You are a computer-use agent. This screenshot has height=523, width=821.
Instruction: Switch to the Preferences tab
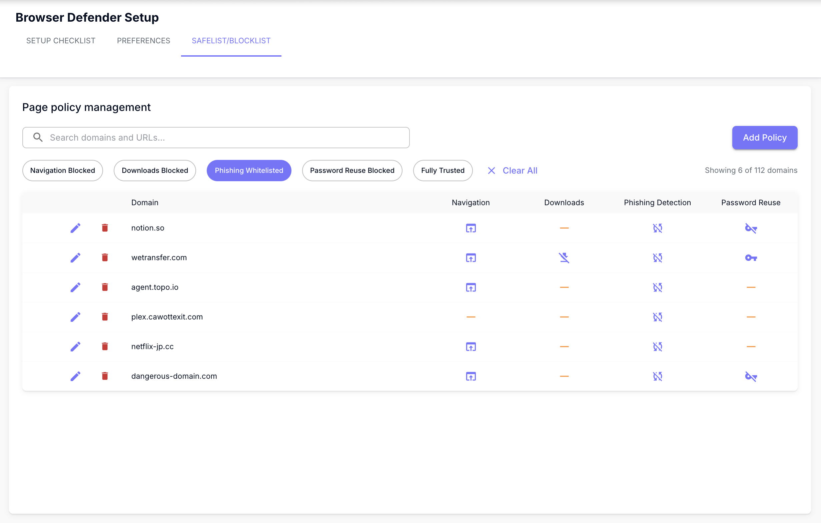143,41
